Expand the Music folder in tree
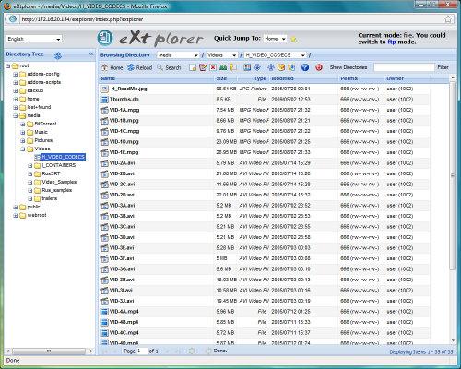This screenshot has width=461, height=369. click(23, 132)
